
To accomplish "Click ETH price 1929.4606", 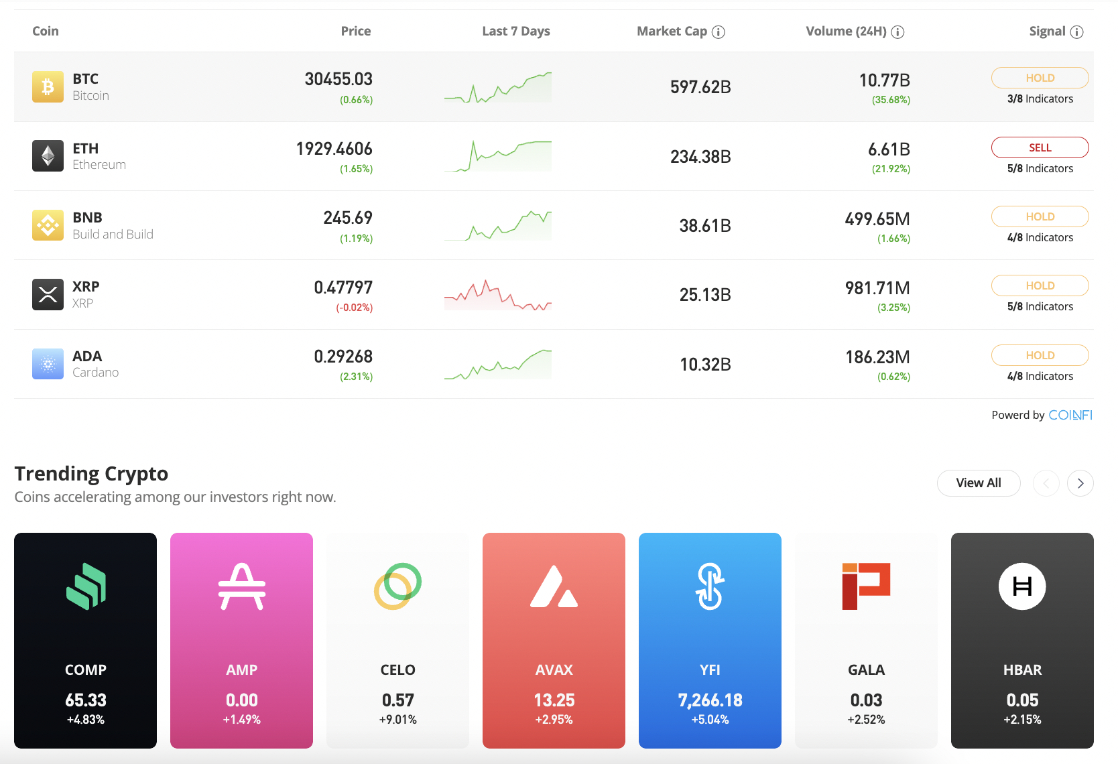I will tap(334, 149).
